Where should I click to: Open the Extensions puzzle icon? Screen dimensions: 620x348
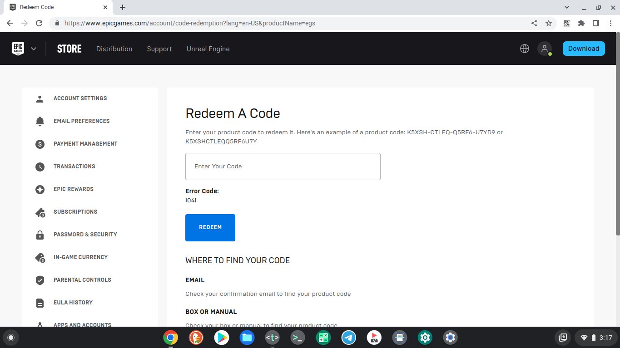[581, 23]
